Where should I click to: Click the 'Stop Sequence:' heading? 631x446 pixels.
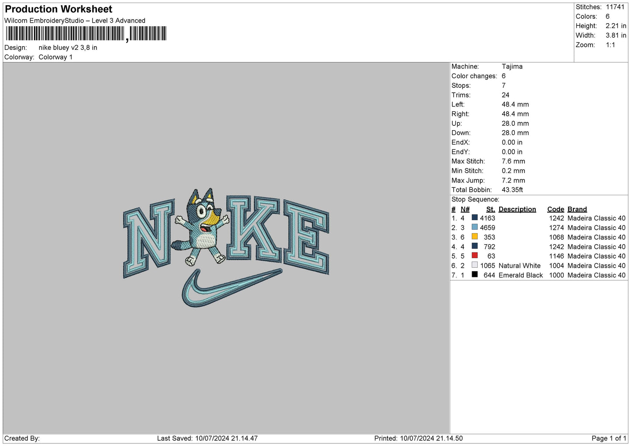point(475,200)
